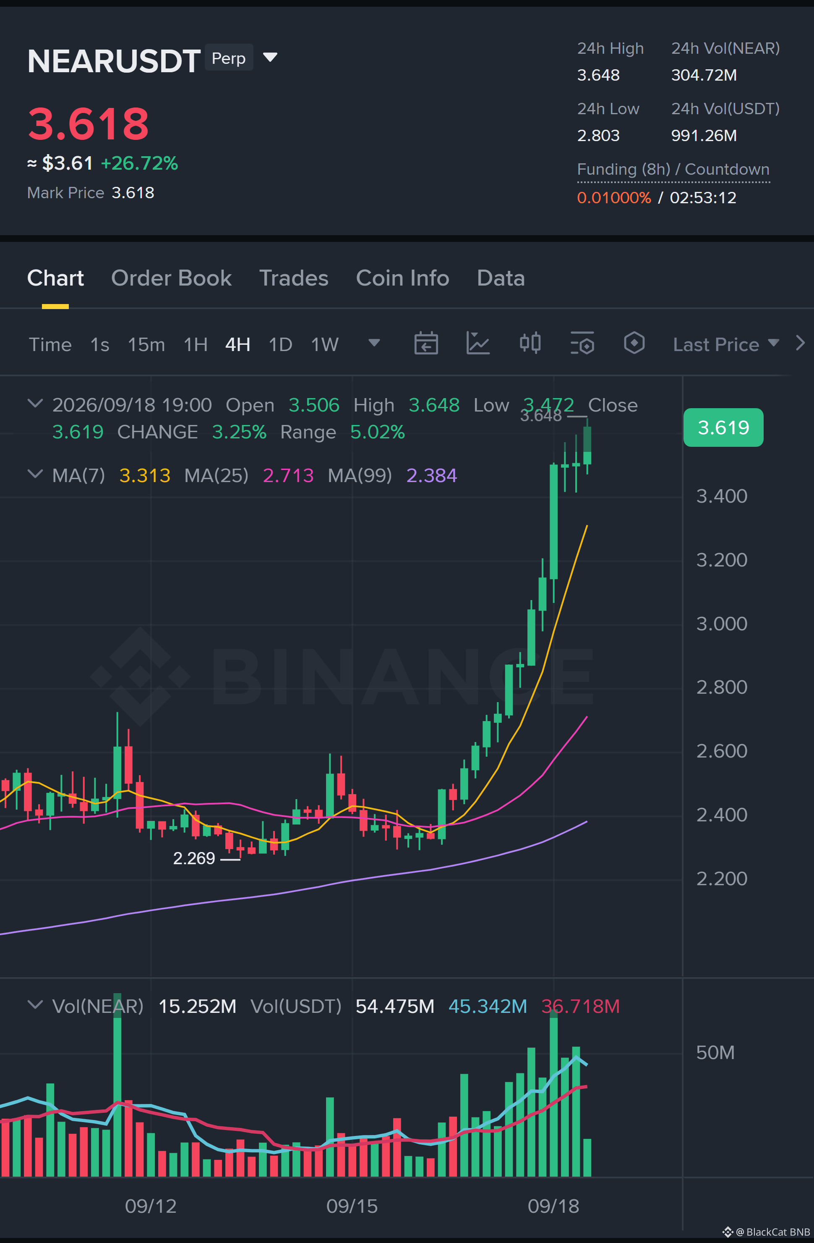Image resolution: width=814 pixels, height=1243 pixels.
Task: Collapse the MA indicator legend chevron
Action: (35, 474)
